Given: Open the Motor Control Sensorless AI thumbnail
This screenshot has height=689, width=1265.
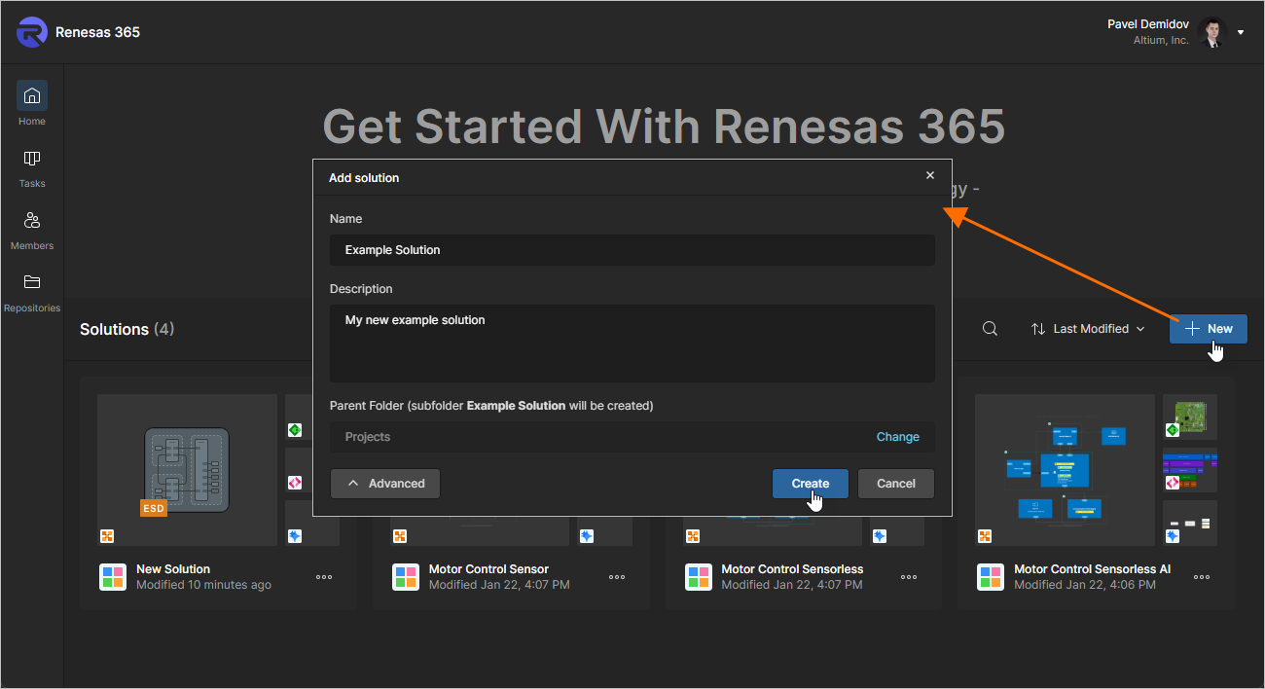Looking at the screenshot, I should tap(1064, 469).
